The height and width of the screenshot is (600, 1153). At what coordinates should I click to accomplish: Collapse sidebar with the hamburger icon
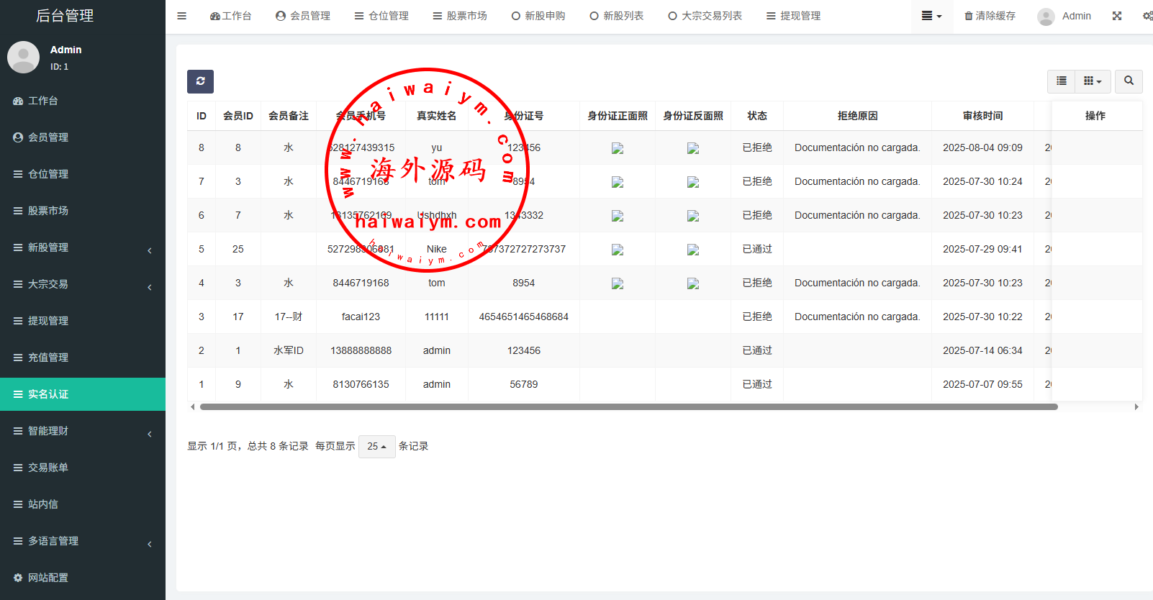pos(181,16)
